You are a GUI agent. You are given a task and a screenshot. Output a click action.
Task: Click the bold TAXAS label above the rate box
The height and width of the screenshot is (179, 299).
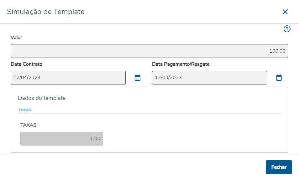tap(28, 125)
